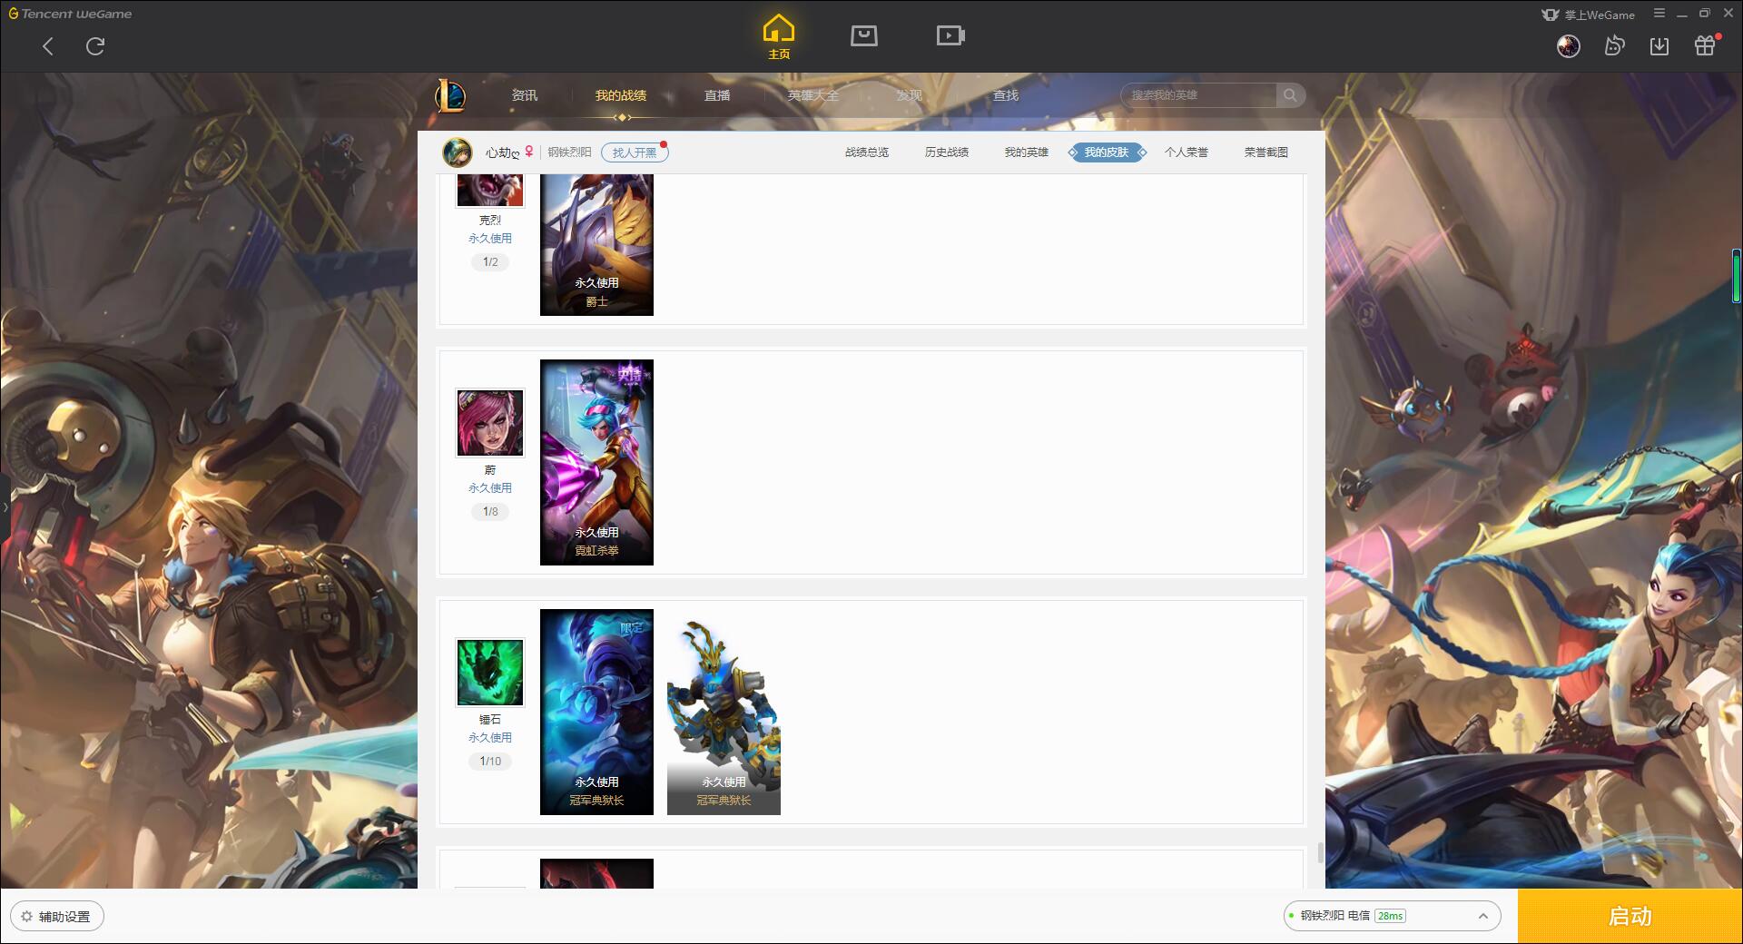Select the 我的皮肤 tab
The height and width of the screenshot is (944, 1743).
point(1107,152)
